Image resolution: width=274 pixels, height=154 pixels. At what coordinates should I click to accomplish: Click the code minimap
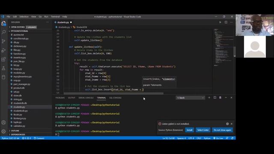click(223, 47)
